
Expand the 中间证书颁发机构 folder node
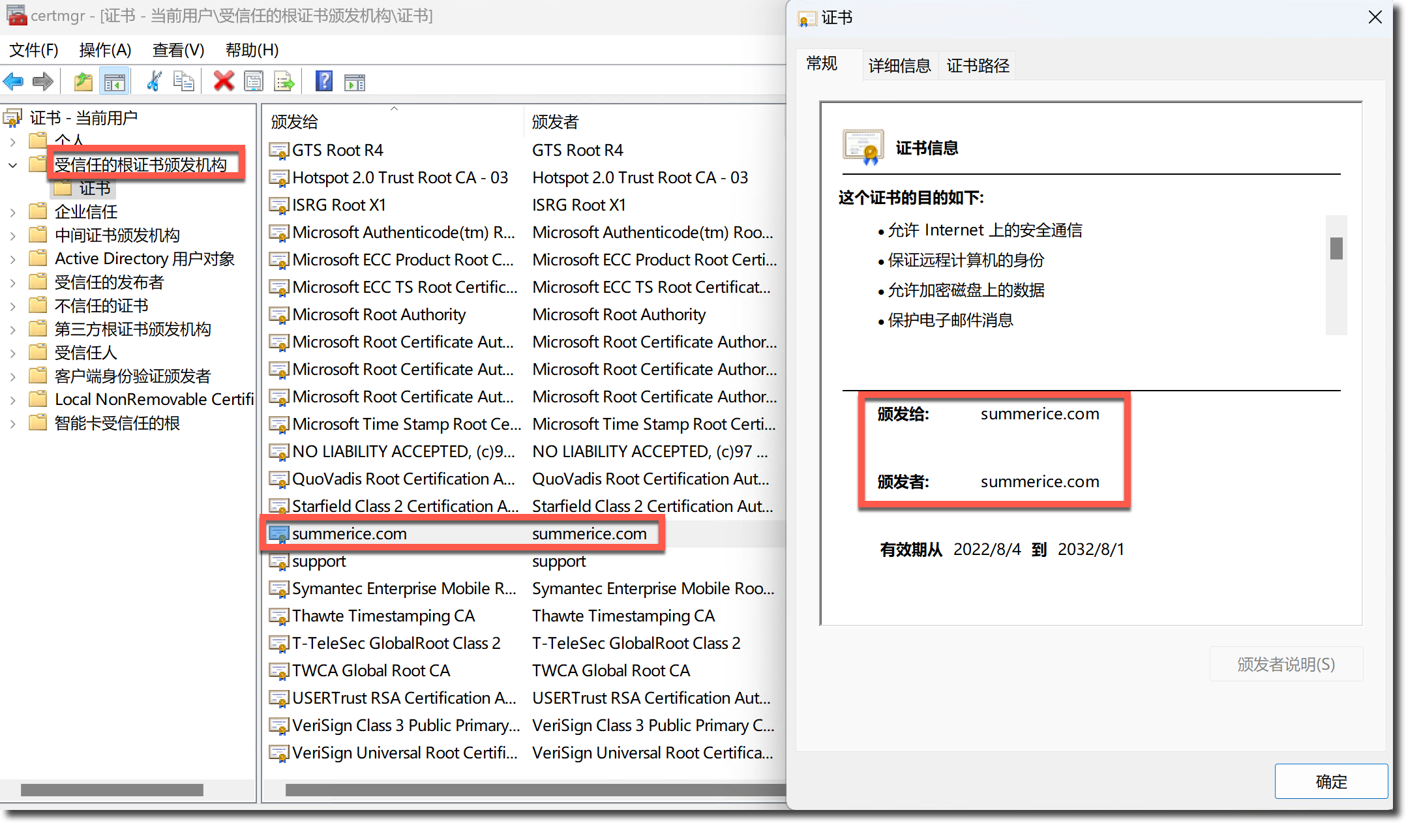[x=12, y=235]
